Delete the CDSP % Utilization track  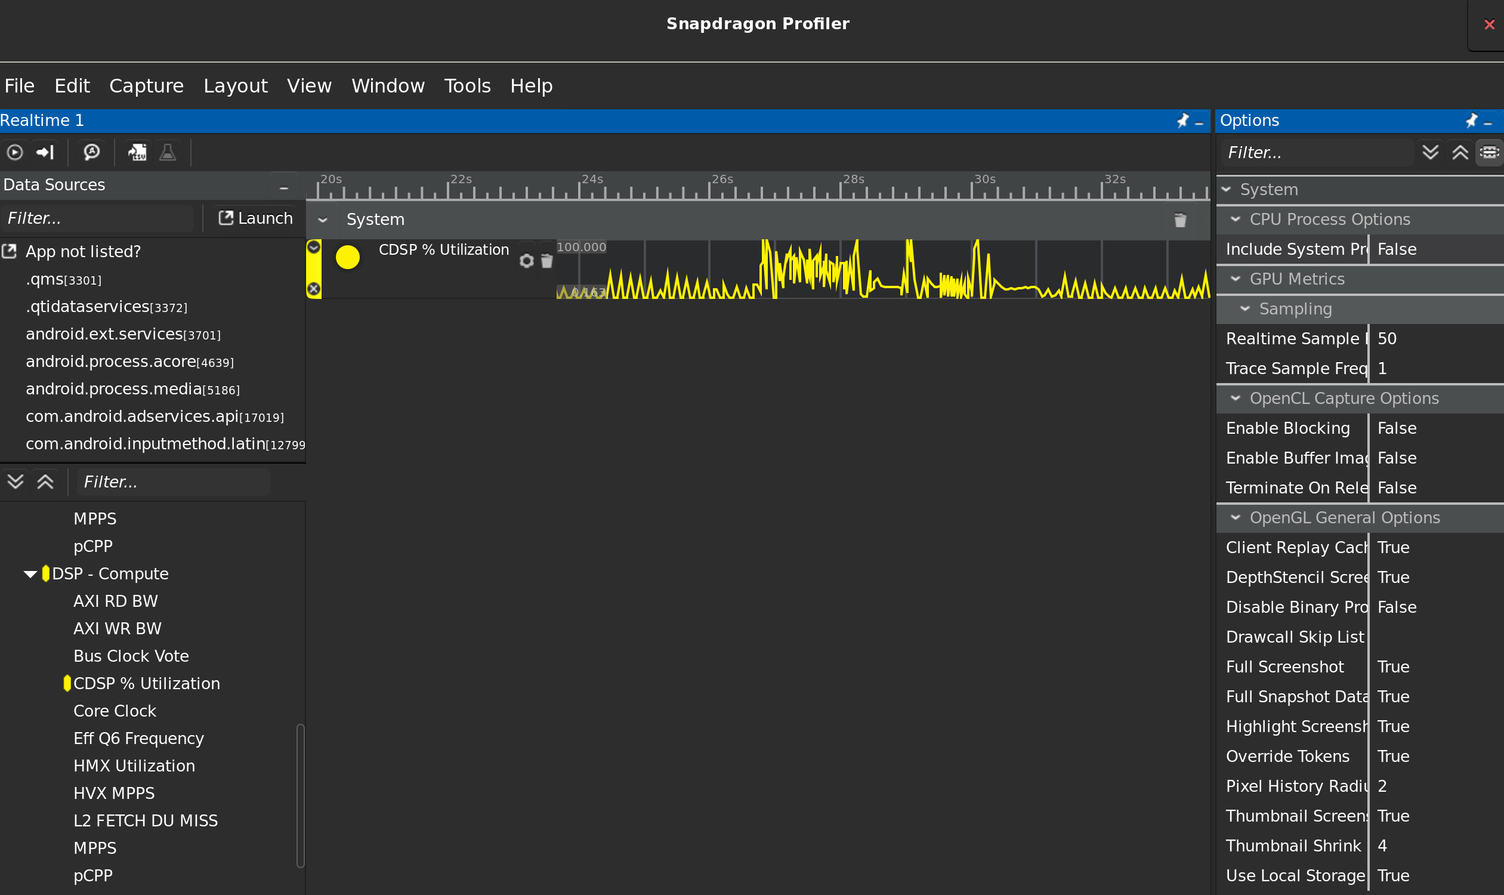[x=547, y=261]
